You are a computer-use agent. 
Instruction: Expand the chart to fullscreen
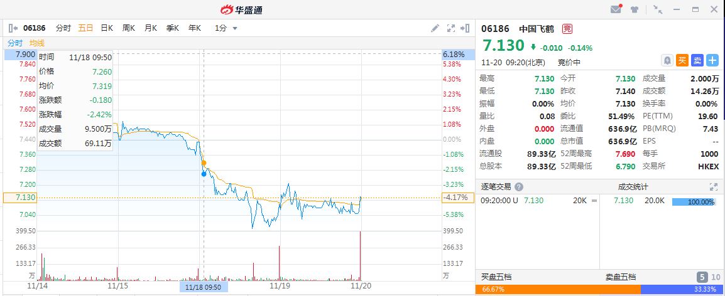click(x=450, y=28)
